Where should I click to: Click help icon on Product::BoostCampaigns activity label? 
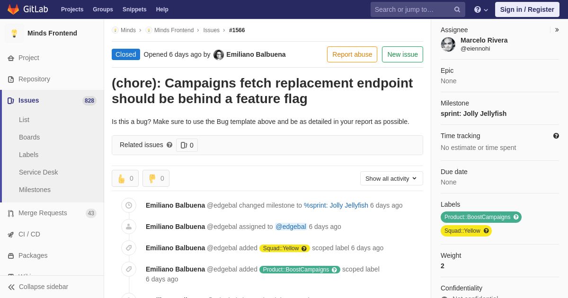334,270
